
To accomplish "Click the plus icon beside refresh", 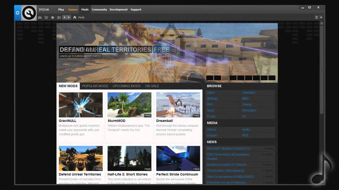I will click(321, 17).
